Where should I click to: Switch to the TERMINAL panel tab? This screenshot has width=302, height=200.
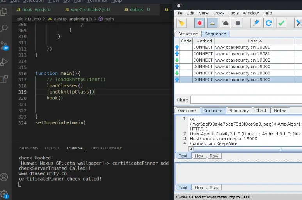tap(75, 148)
